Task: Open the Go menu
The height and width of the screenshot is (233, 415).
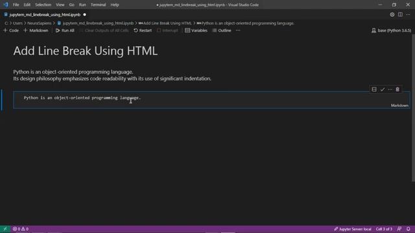Action: (x=72, y=5)
